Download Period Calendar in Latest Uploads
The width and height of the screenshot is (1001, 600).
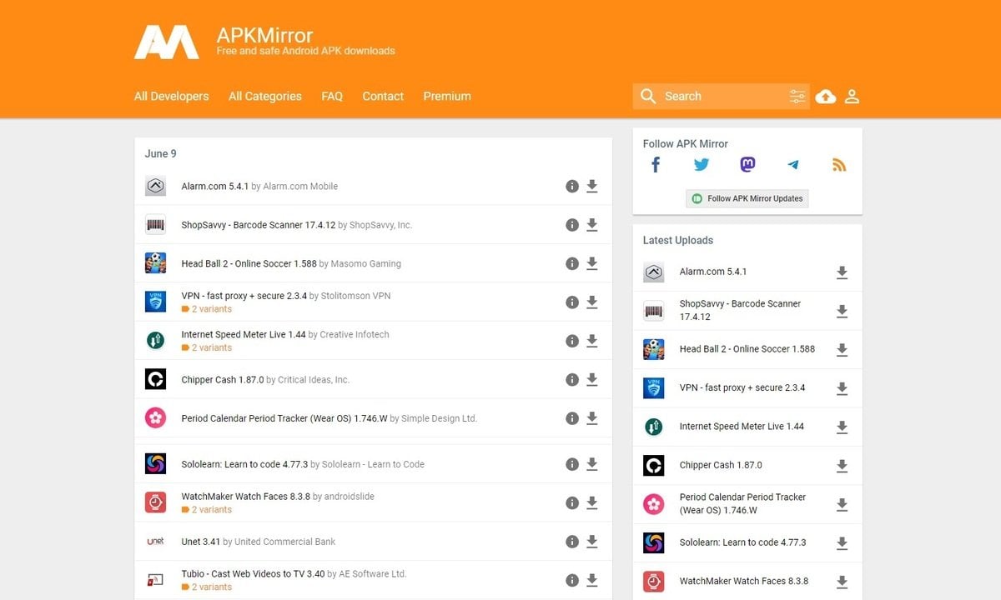click(x=843, y=505)
